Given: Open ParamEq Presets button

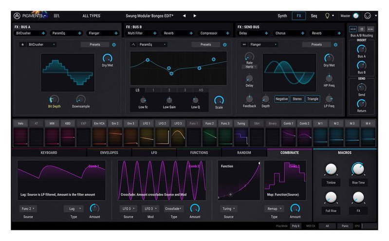Looking at the screenshot, I should pos(205,45).
